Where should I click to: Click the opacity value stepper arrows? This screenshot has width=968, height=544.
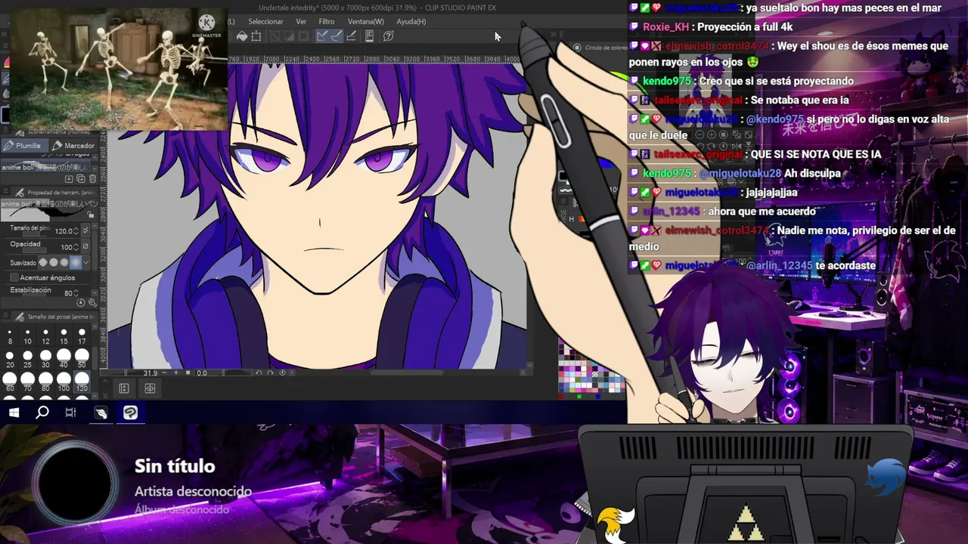(x=76, y=247)
